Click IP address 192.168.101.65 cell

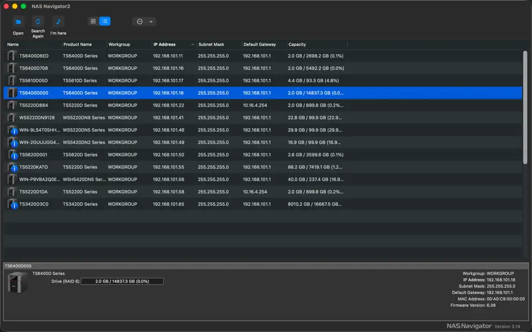point(168,204)
